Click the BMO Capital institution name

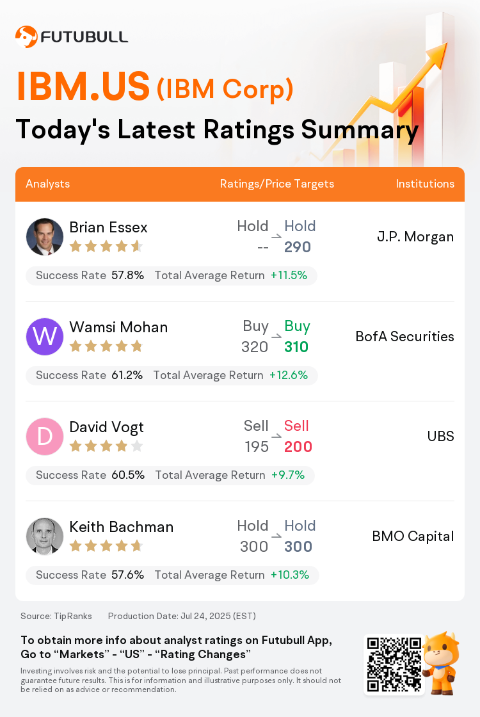[413, 536]
